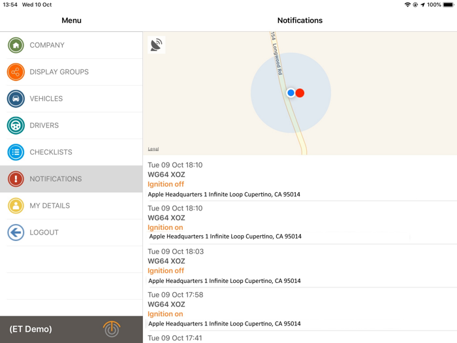
Task: Tap the (ET Demo) account label
Action: click(31, 329)
